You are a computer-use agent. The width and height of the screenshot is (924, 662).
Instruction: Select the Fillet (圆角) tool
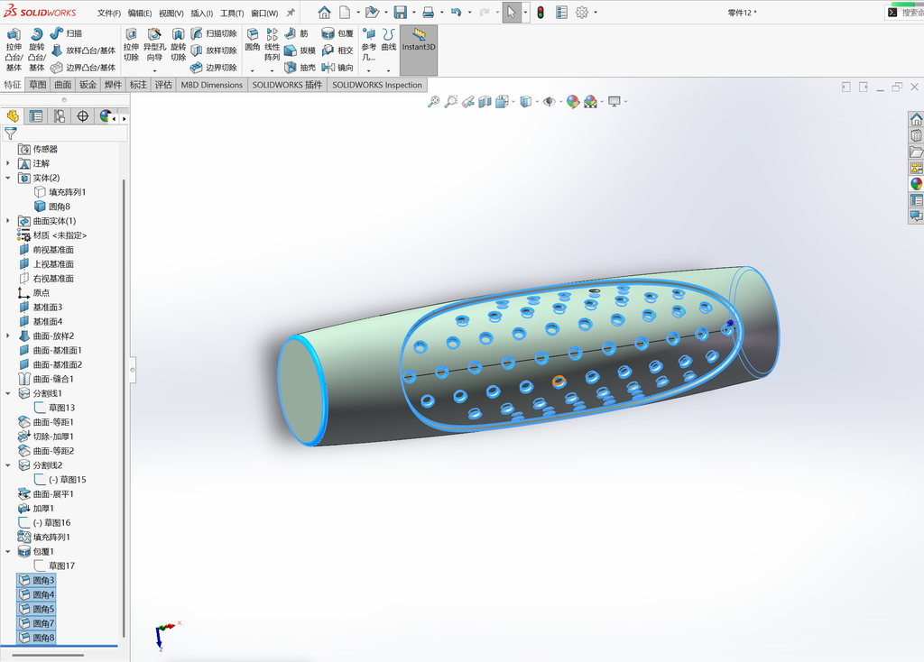point(253,40)
